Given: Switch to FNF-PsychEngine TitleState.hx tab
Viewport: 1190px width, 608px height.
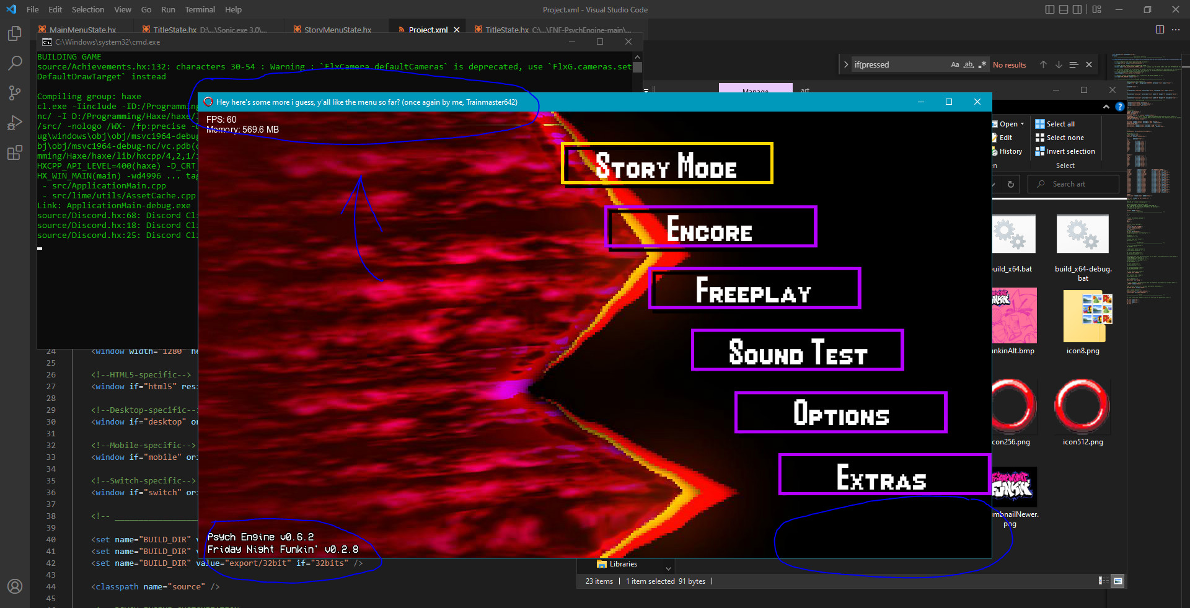Looking at the screenshot, I should (558, 30).
